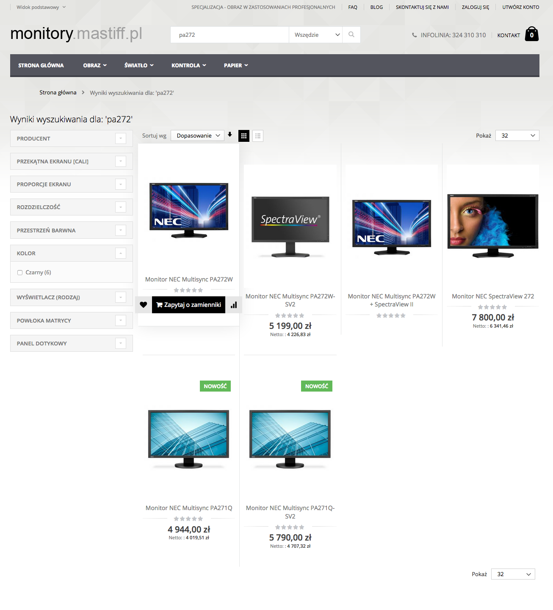Add PA272W to comparison via chart icon
Image resolution: width=553 pixels, height=610 pixels.
coord(234,305)
